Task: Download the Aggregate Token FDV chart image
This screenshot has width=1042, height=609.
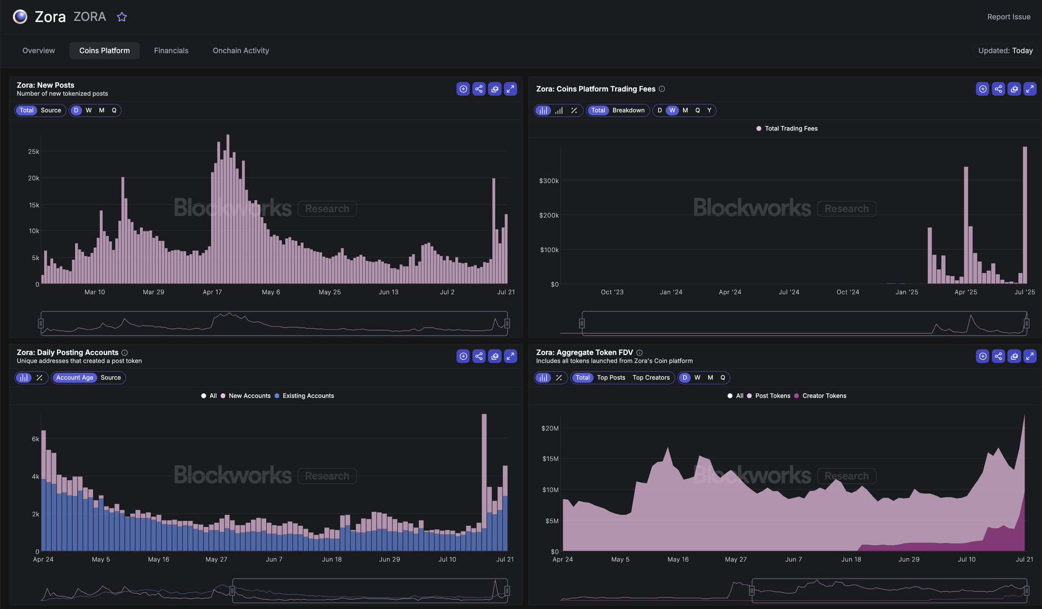Action: point(1014,356)
